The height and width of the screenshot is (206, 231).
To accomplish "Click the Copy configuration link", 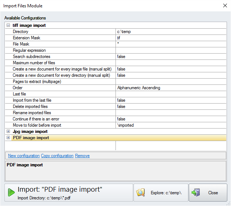I will point(57,156).
